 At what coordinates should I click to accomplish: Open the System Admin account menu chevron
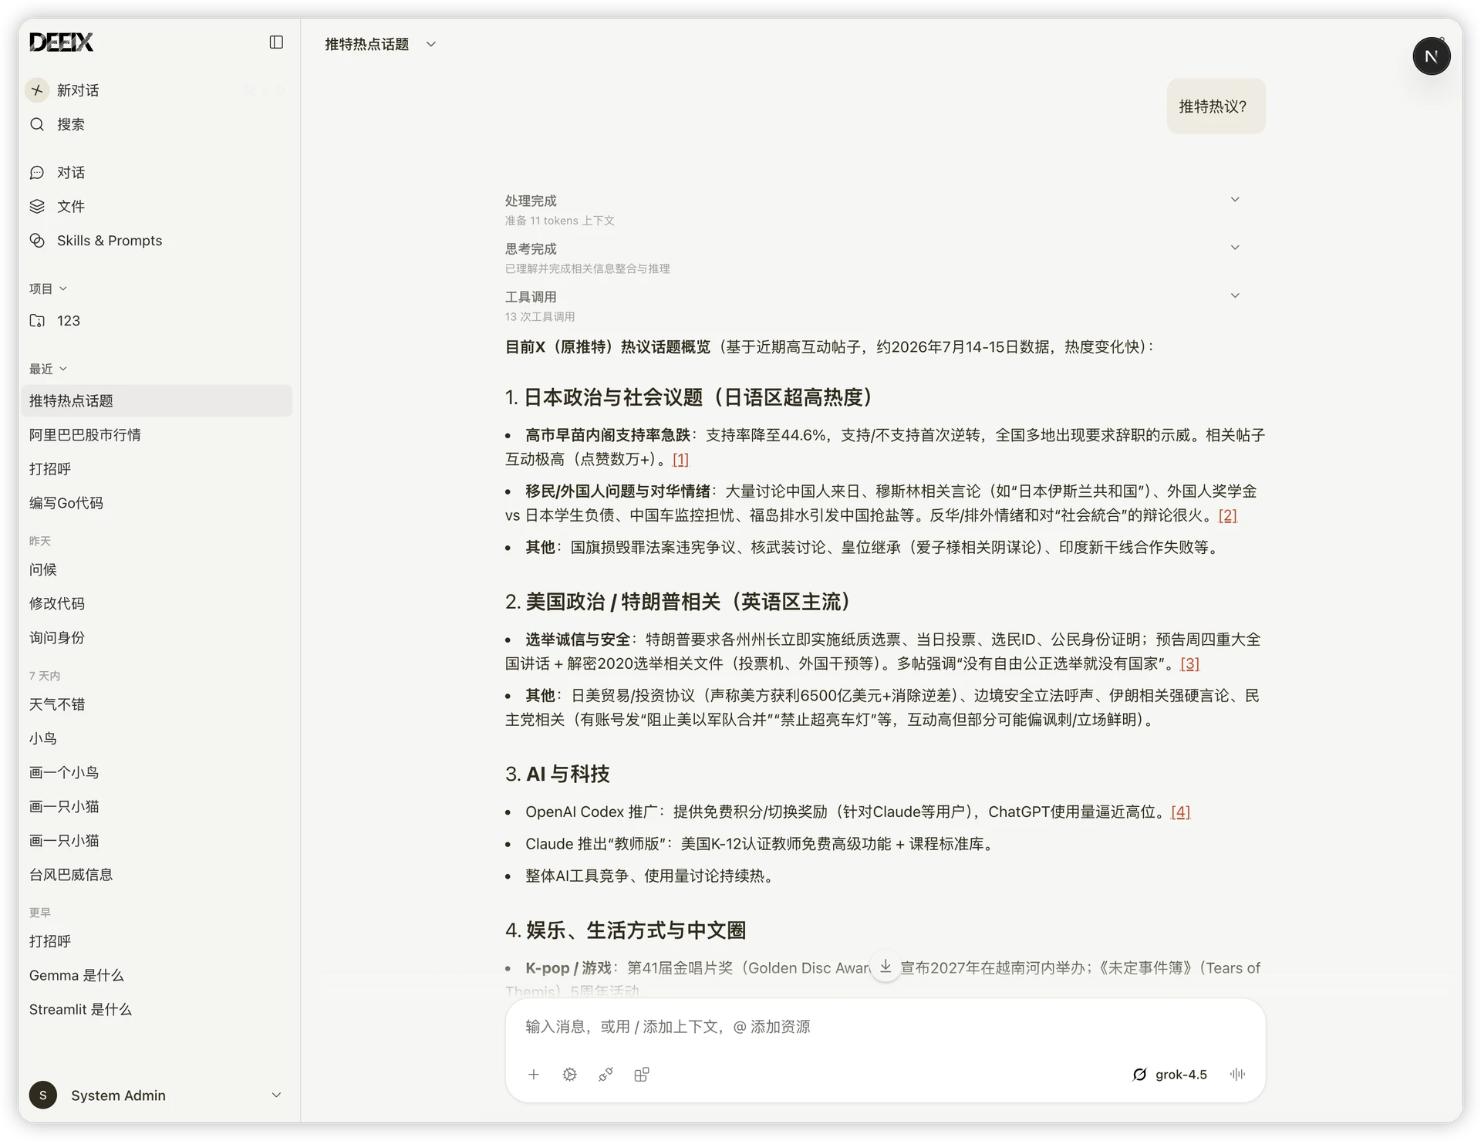point(276,1095)
